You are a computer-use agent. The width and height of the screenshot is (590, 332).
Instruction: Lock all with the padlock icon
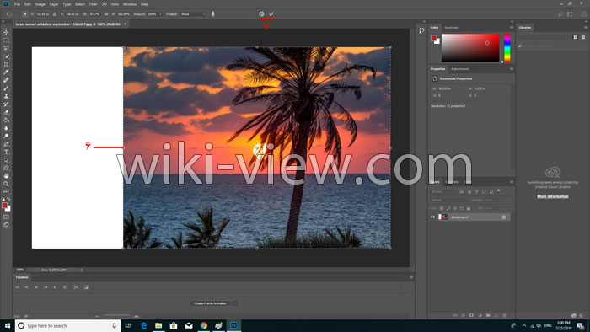(x=469, y=208)
